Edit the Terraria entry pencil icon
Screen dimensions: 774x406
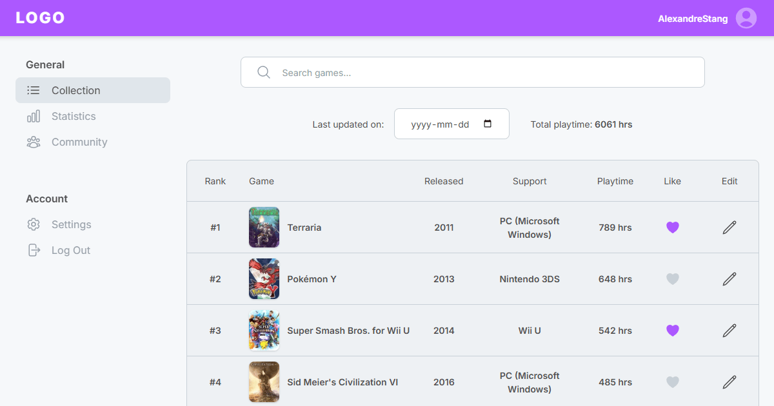[x=729, y=227]
